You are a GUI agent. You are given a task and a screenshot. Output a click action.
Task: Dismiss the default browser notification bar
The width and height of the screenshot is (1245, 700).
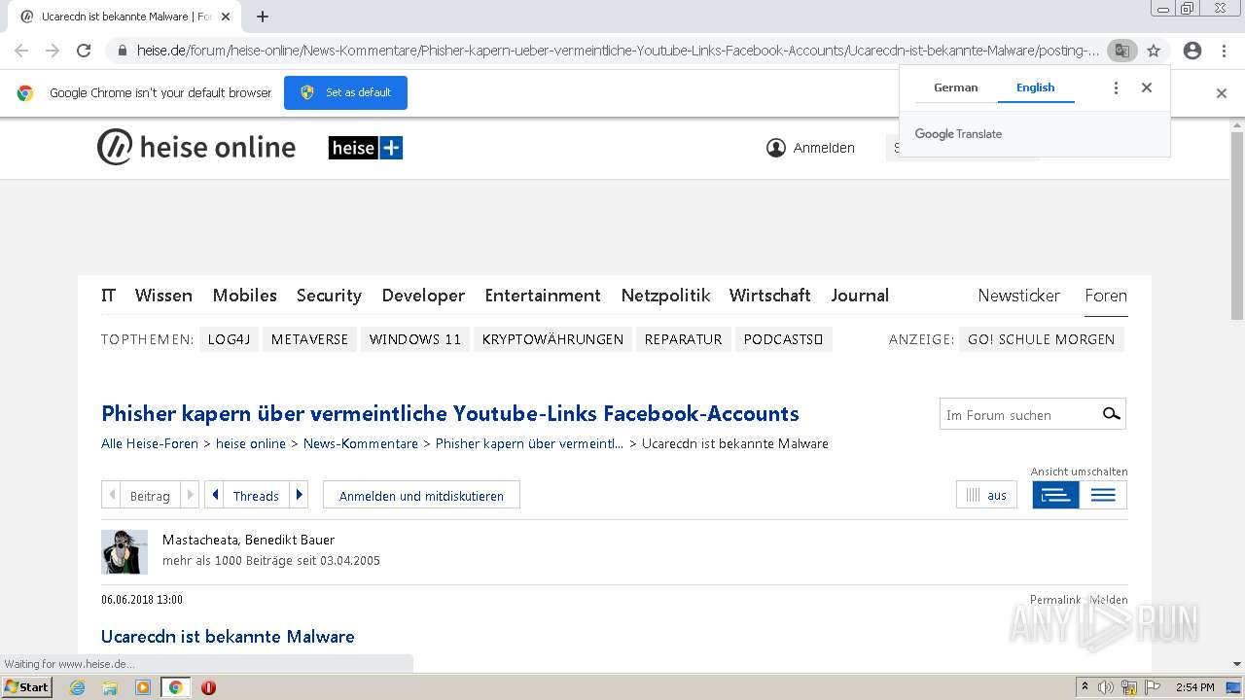point(1222,93)
